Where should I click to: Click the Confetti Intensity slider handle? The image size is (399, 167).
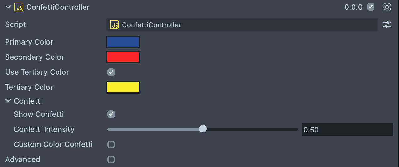(x=203, y=129)
